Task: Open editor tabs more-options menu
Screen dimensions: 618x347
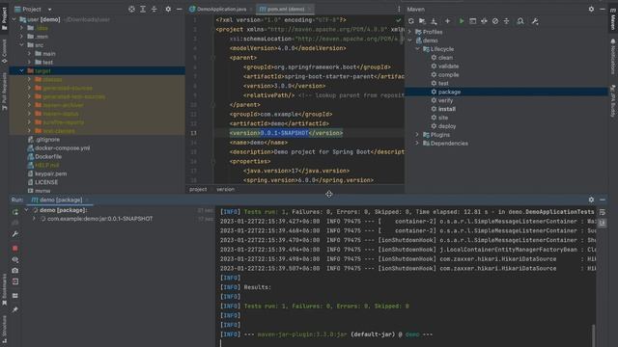Action: 399,9
